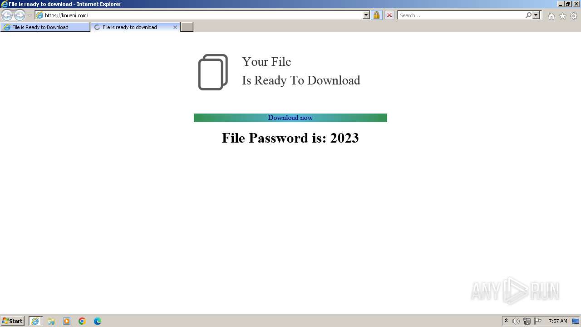
Task: Launch Windows Media Player from the taskbar
Action: pos(67,321)
